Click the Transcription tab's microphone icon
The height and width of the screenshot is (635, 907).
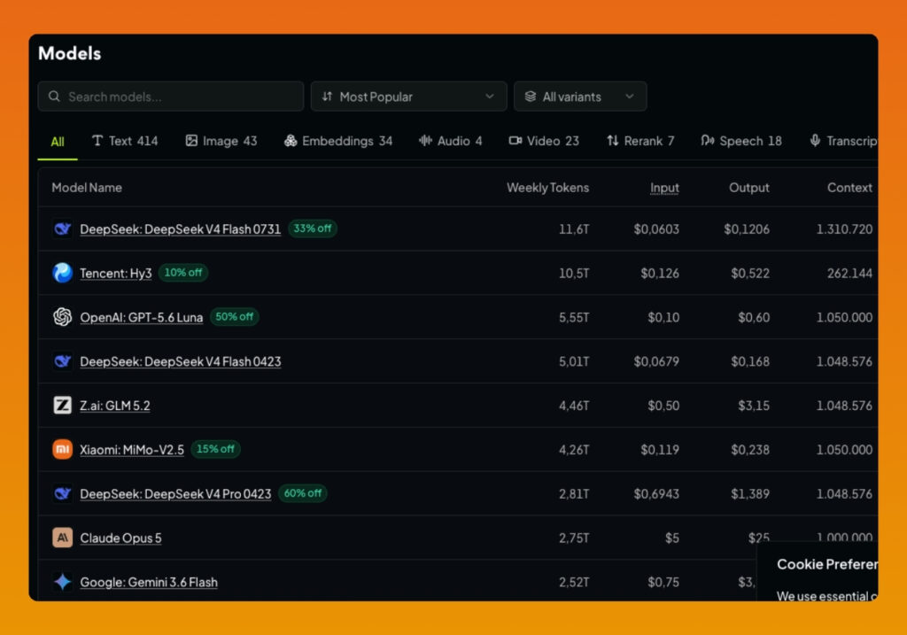pyautogui.click(x=815, y=141)
